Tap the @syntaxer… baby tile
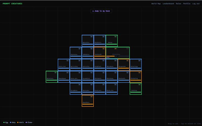Image resolution: width=202 pixels, height=126 pixels. (x=76, y=53)
